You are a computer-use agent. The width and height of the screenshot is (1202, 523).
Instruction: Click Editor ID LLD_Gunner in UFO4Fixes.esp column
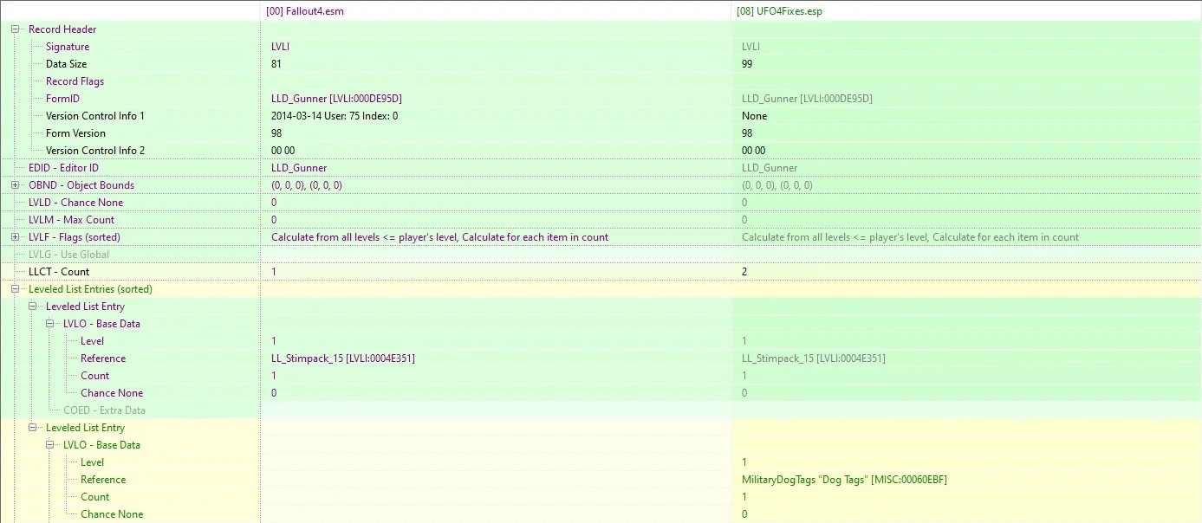pos(770,168)
